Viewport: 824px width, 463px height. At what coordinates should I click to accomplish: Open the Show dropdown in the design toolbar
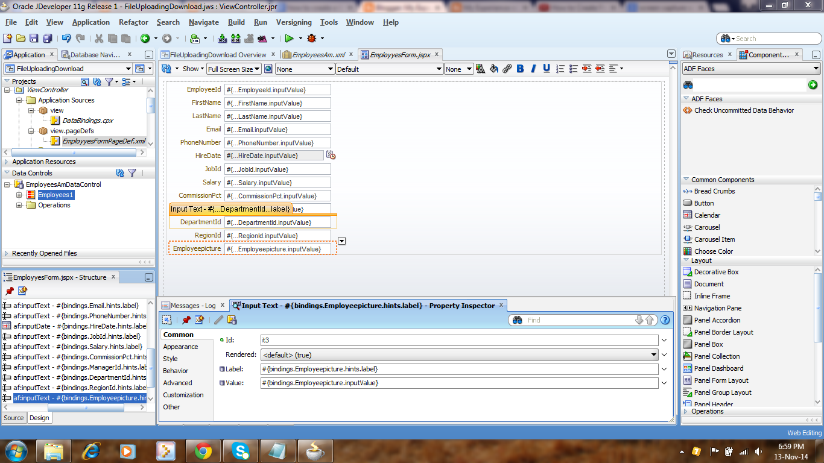tap(193, 68)
